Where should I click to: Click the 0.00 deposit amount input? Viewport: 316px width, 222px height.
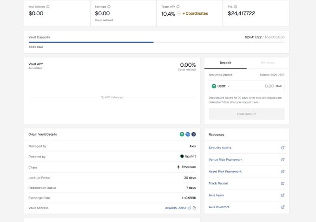pyautogui.click(x=269, y=86)
